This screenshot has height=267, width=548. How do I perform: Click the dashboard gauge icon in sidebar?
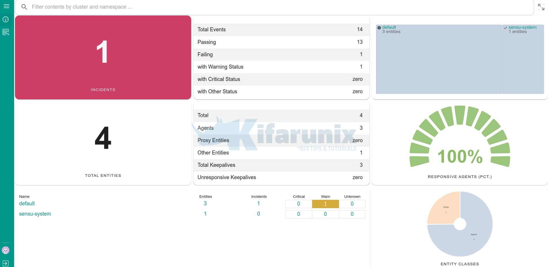point(6,20)
